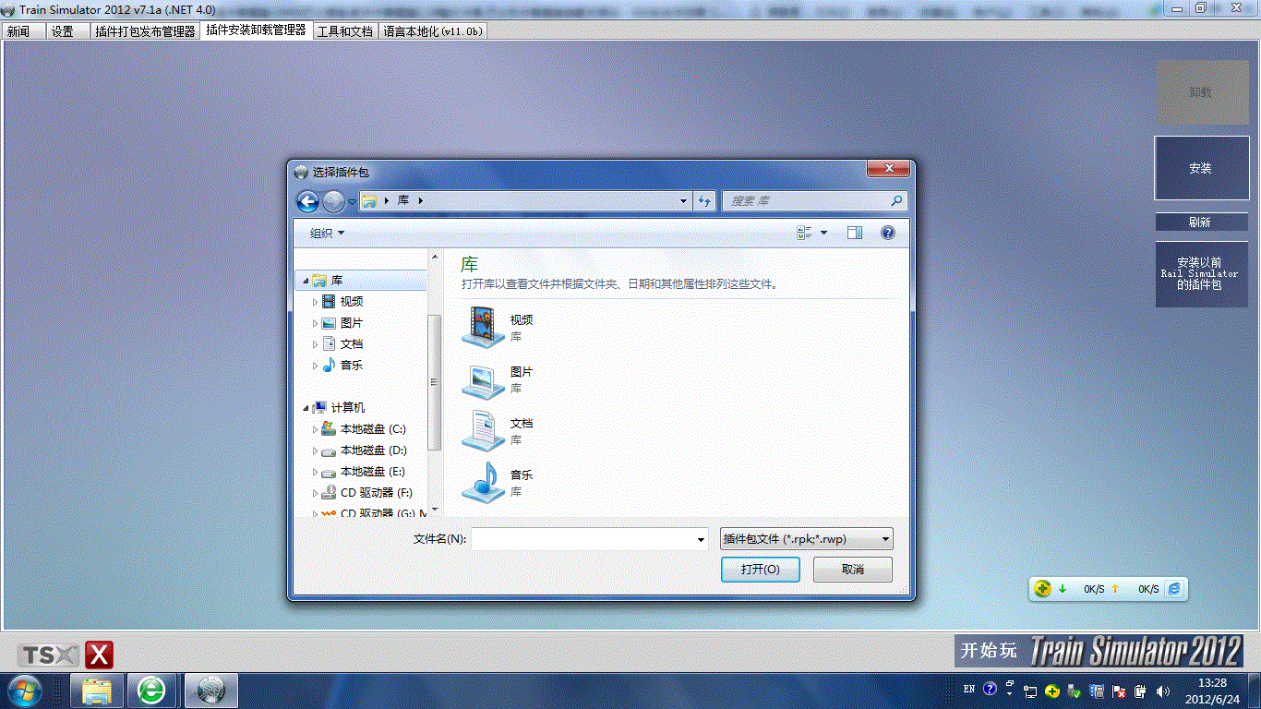This screenshot has width=1261, height=709.
Task: Open the 图片 library icon
Action: coord(483,379)
